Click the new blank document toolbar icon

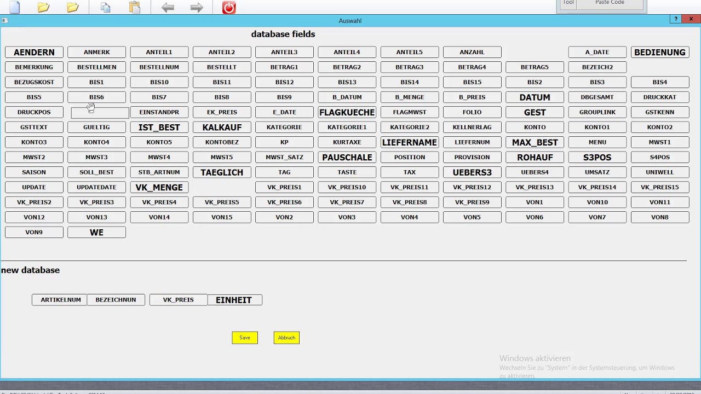[14, 7]
